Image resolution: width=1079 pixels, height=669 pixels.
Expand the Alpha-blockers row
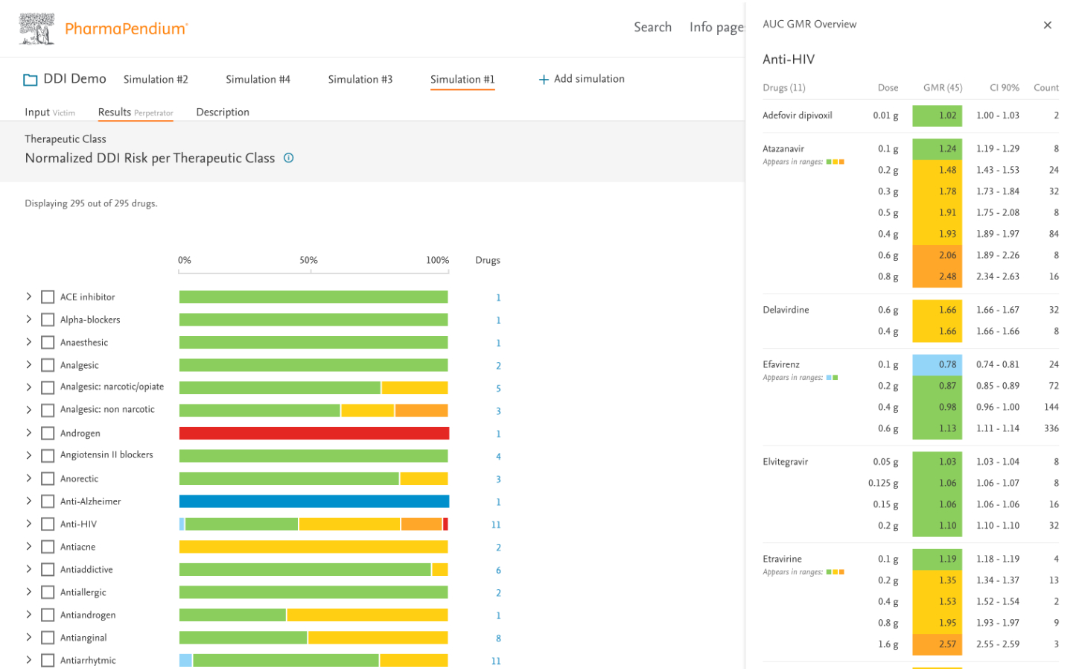click(x=29, y=320)
